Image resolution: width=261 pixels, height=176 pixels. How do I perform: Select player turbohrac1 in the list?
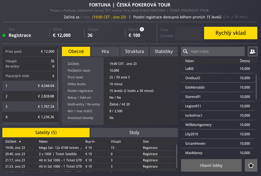[x=218, y=115]
